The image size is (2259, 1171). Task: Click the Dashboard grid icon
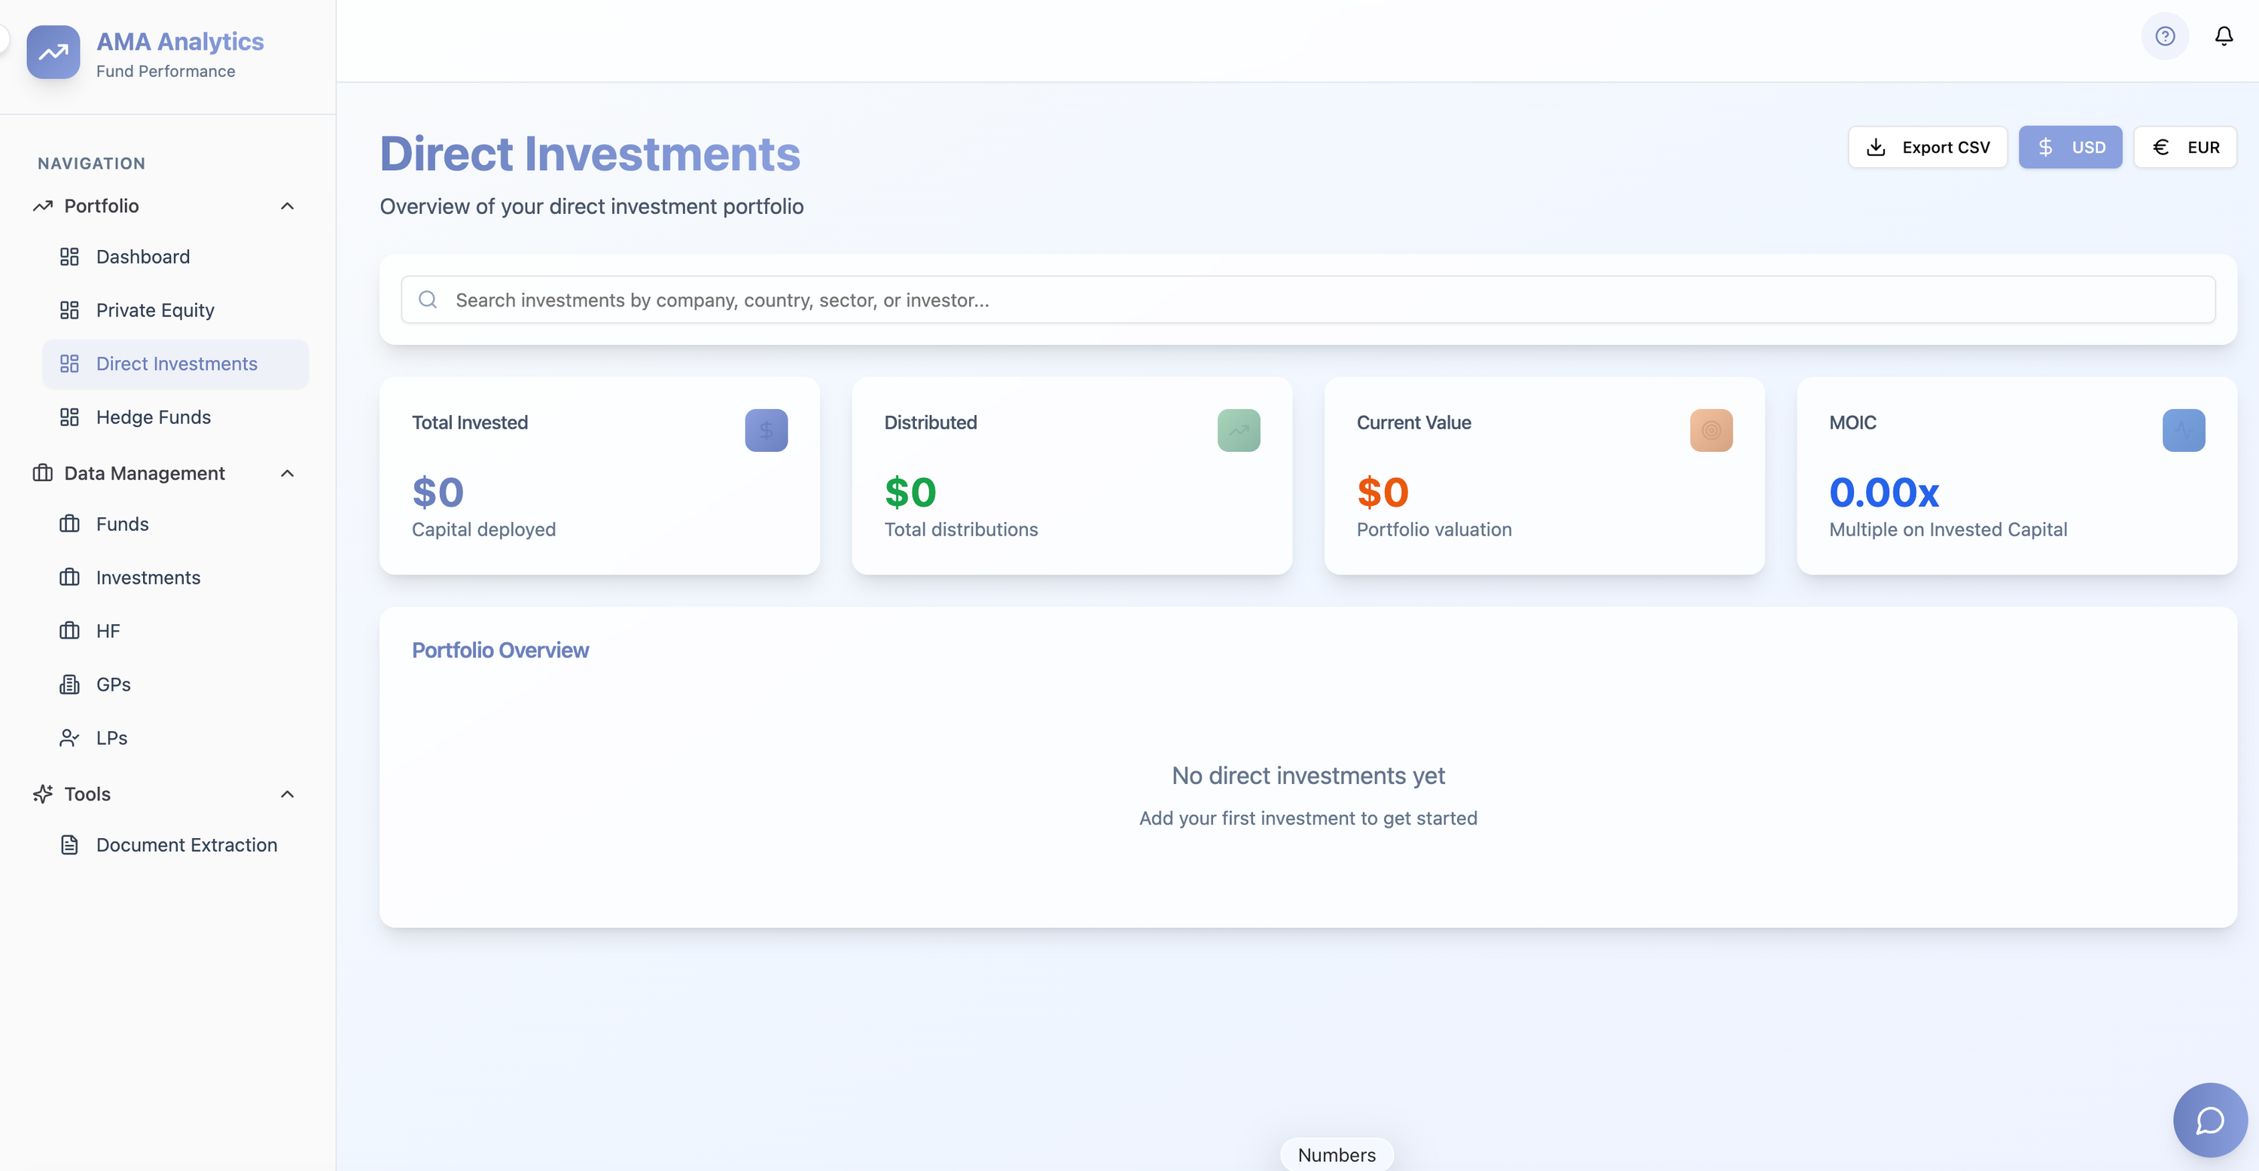click(x=69, y=257)
